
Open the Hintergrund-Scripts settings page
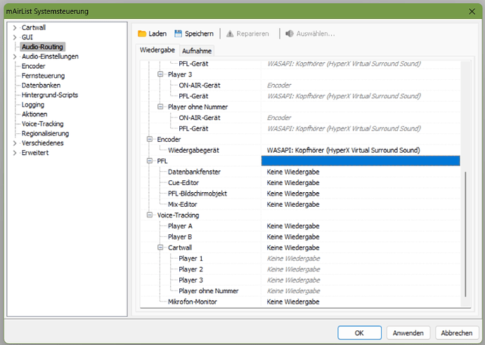[49, 95]
